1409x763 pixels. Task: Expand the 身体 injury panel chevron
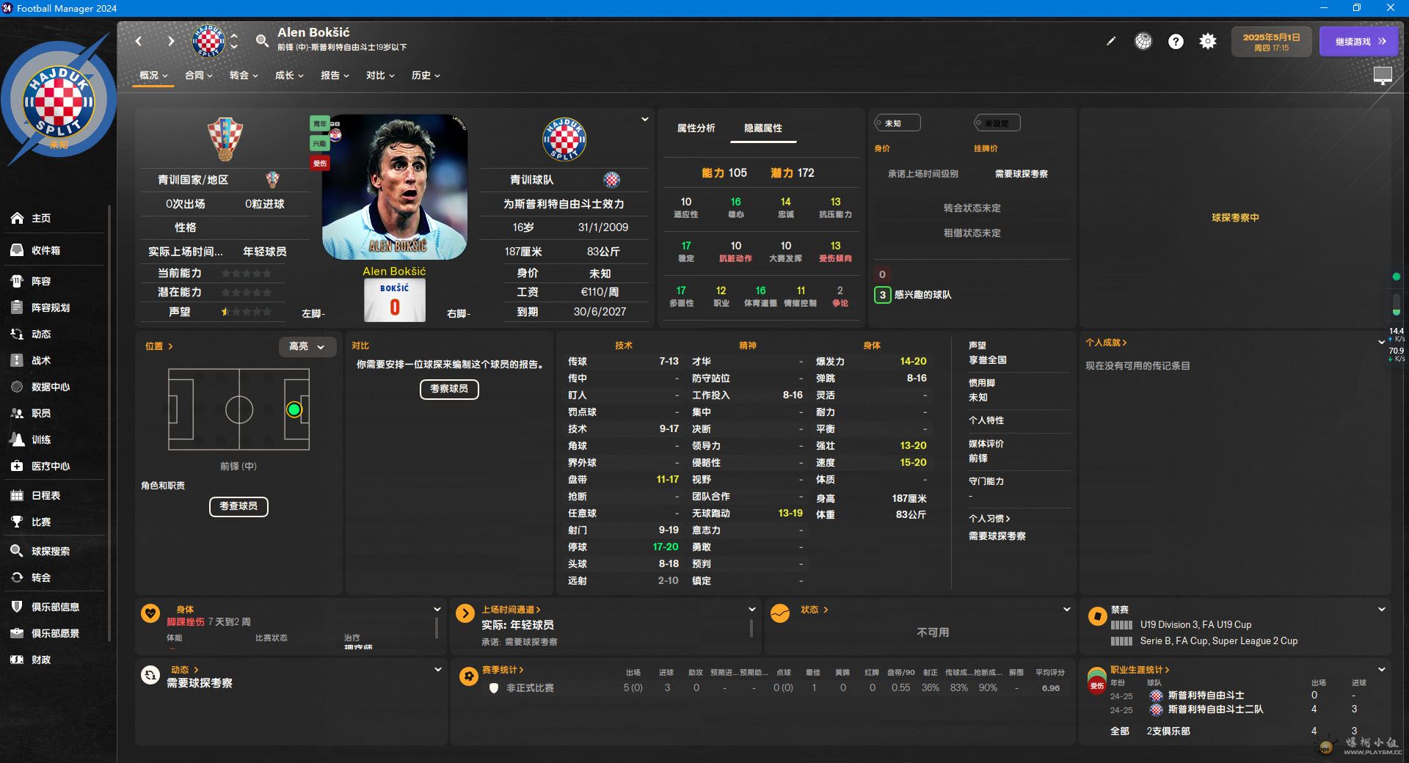click(437, 609)
